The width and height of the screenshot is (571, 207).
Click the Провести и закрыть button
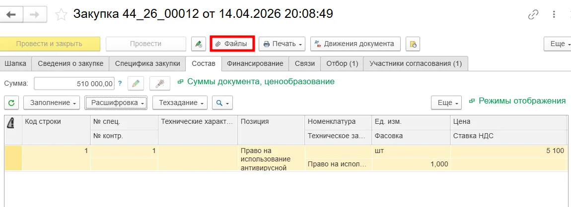tap(50, 44)
